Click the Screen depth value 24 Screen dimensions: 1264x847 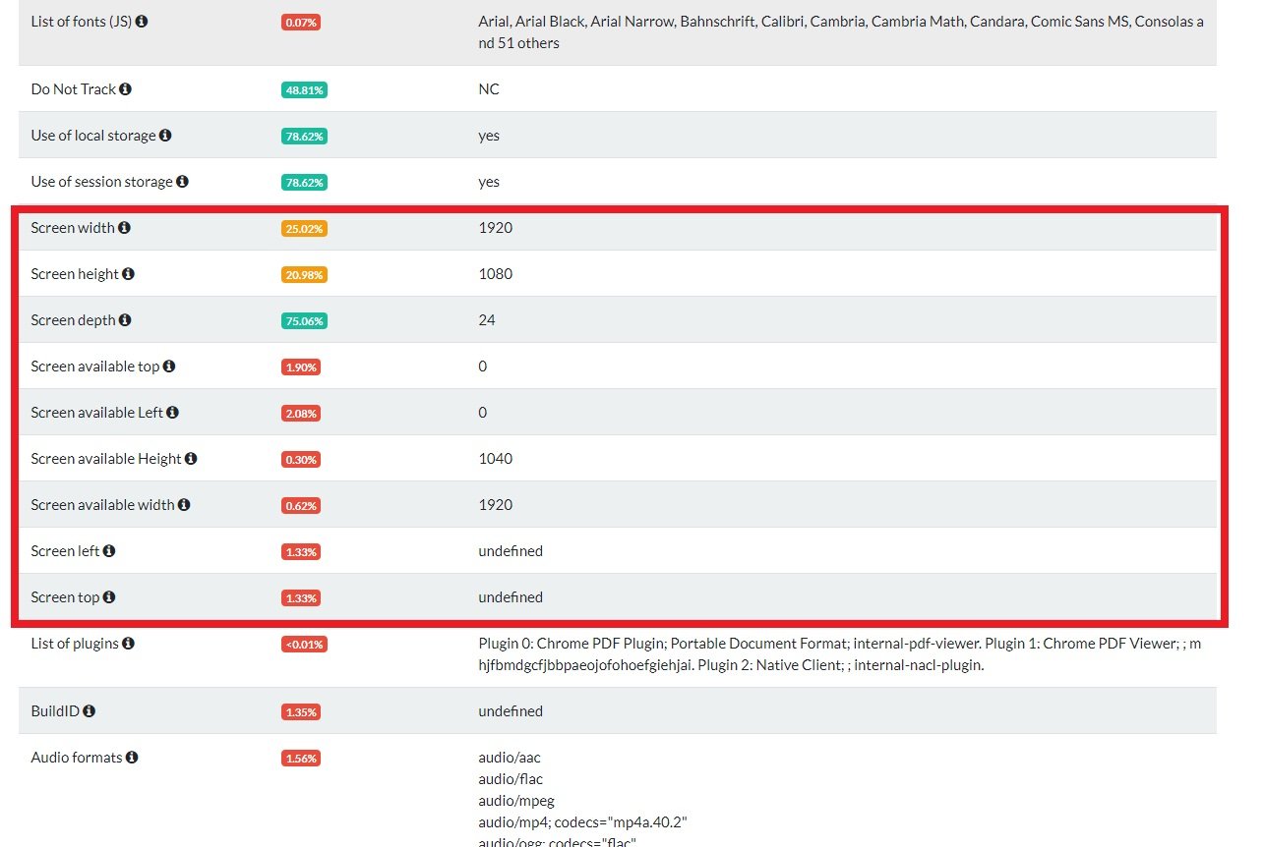pyautogui.click(x=487, y=320)
